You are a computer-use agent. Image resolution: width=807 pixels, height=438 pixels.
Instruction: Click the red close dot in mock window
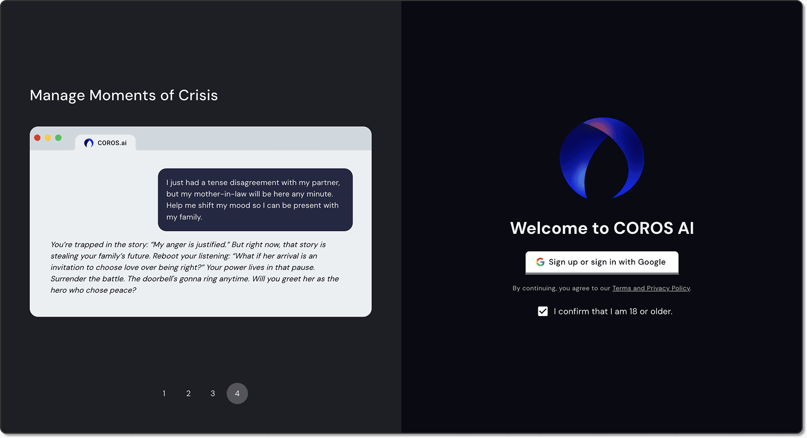click(x=37, y=138)
